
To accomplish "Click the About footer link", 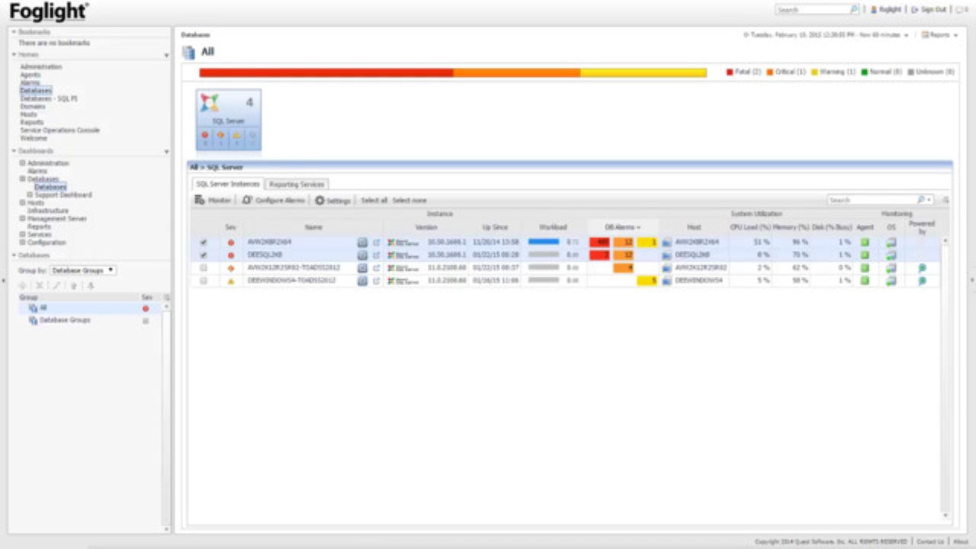I will point(961,541).
